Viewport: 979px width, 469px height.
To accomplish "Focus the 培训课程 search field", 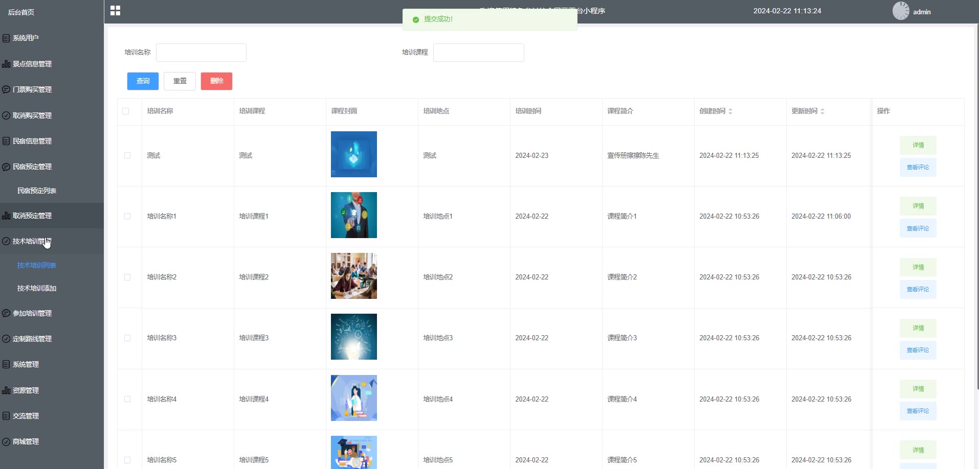I will click(479, 53).
